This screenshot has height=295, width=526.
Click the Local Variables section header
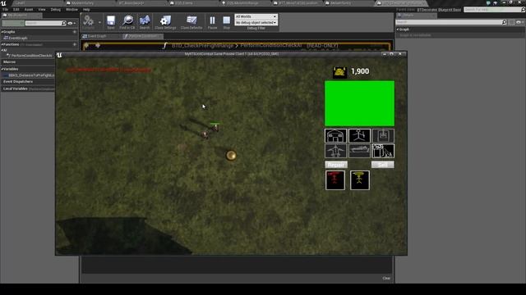point(16,88)
